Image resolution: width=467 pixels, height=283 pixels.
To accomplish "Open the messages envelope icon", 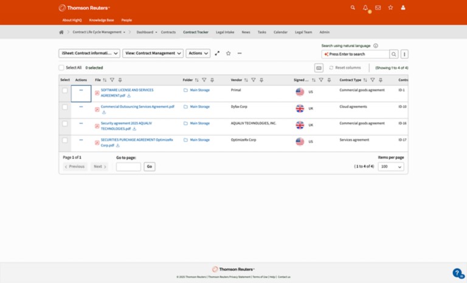I will (x=378, y=8).
